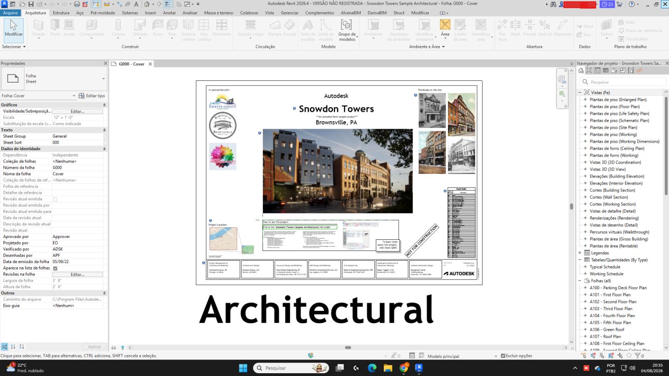Expand Legendas node in project browser
This screenshot has width=669, height=376.
(x=579, y=253)
